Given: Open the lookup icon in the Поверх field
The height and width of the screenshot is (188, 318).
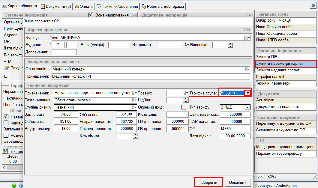Looking at the screenshot, I should [x=186, y=93].
